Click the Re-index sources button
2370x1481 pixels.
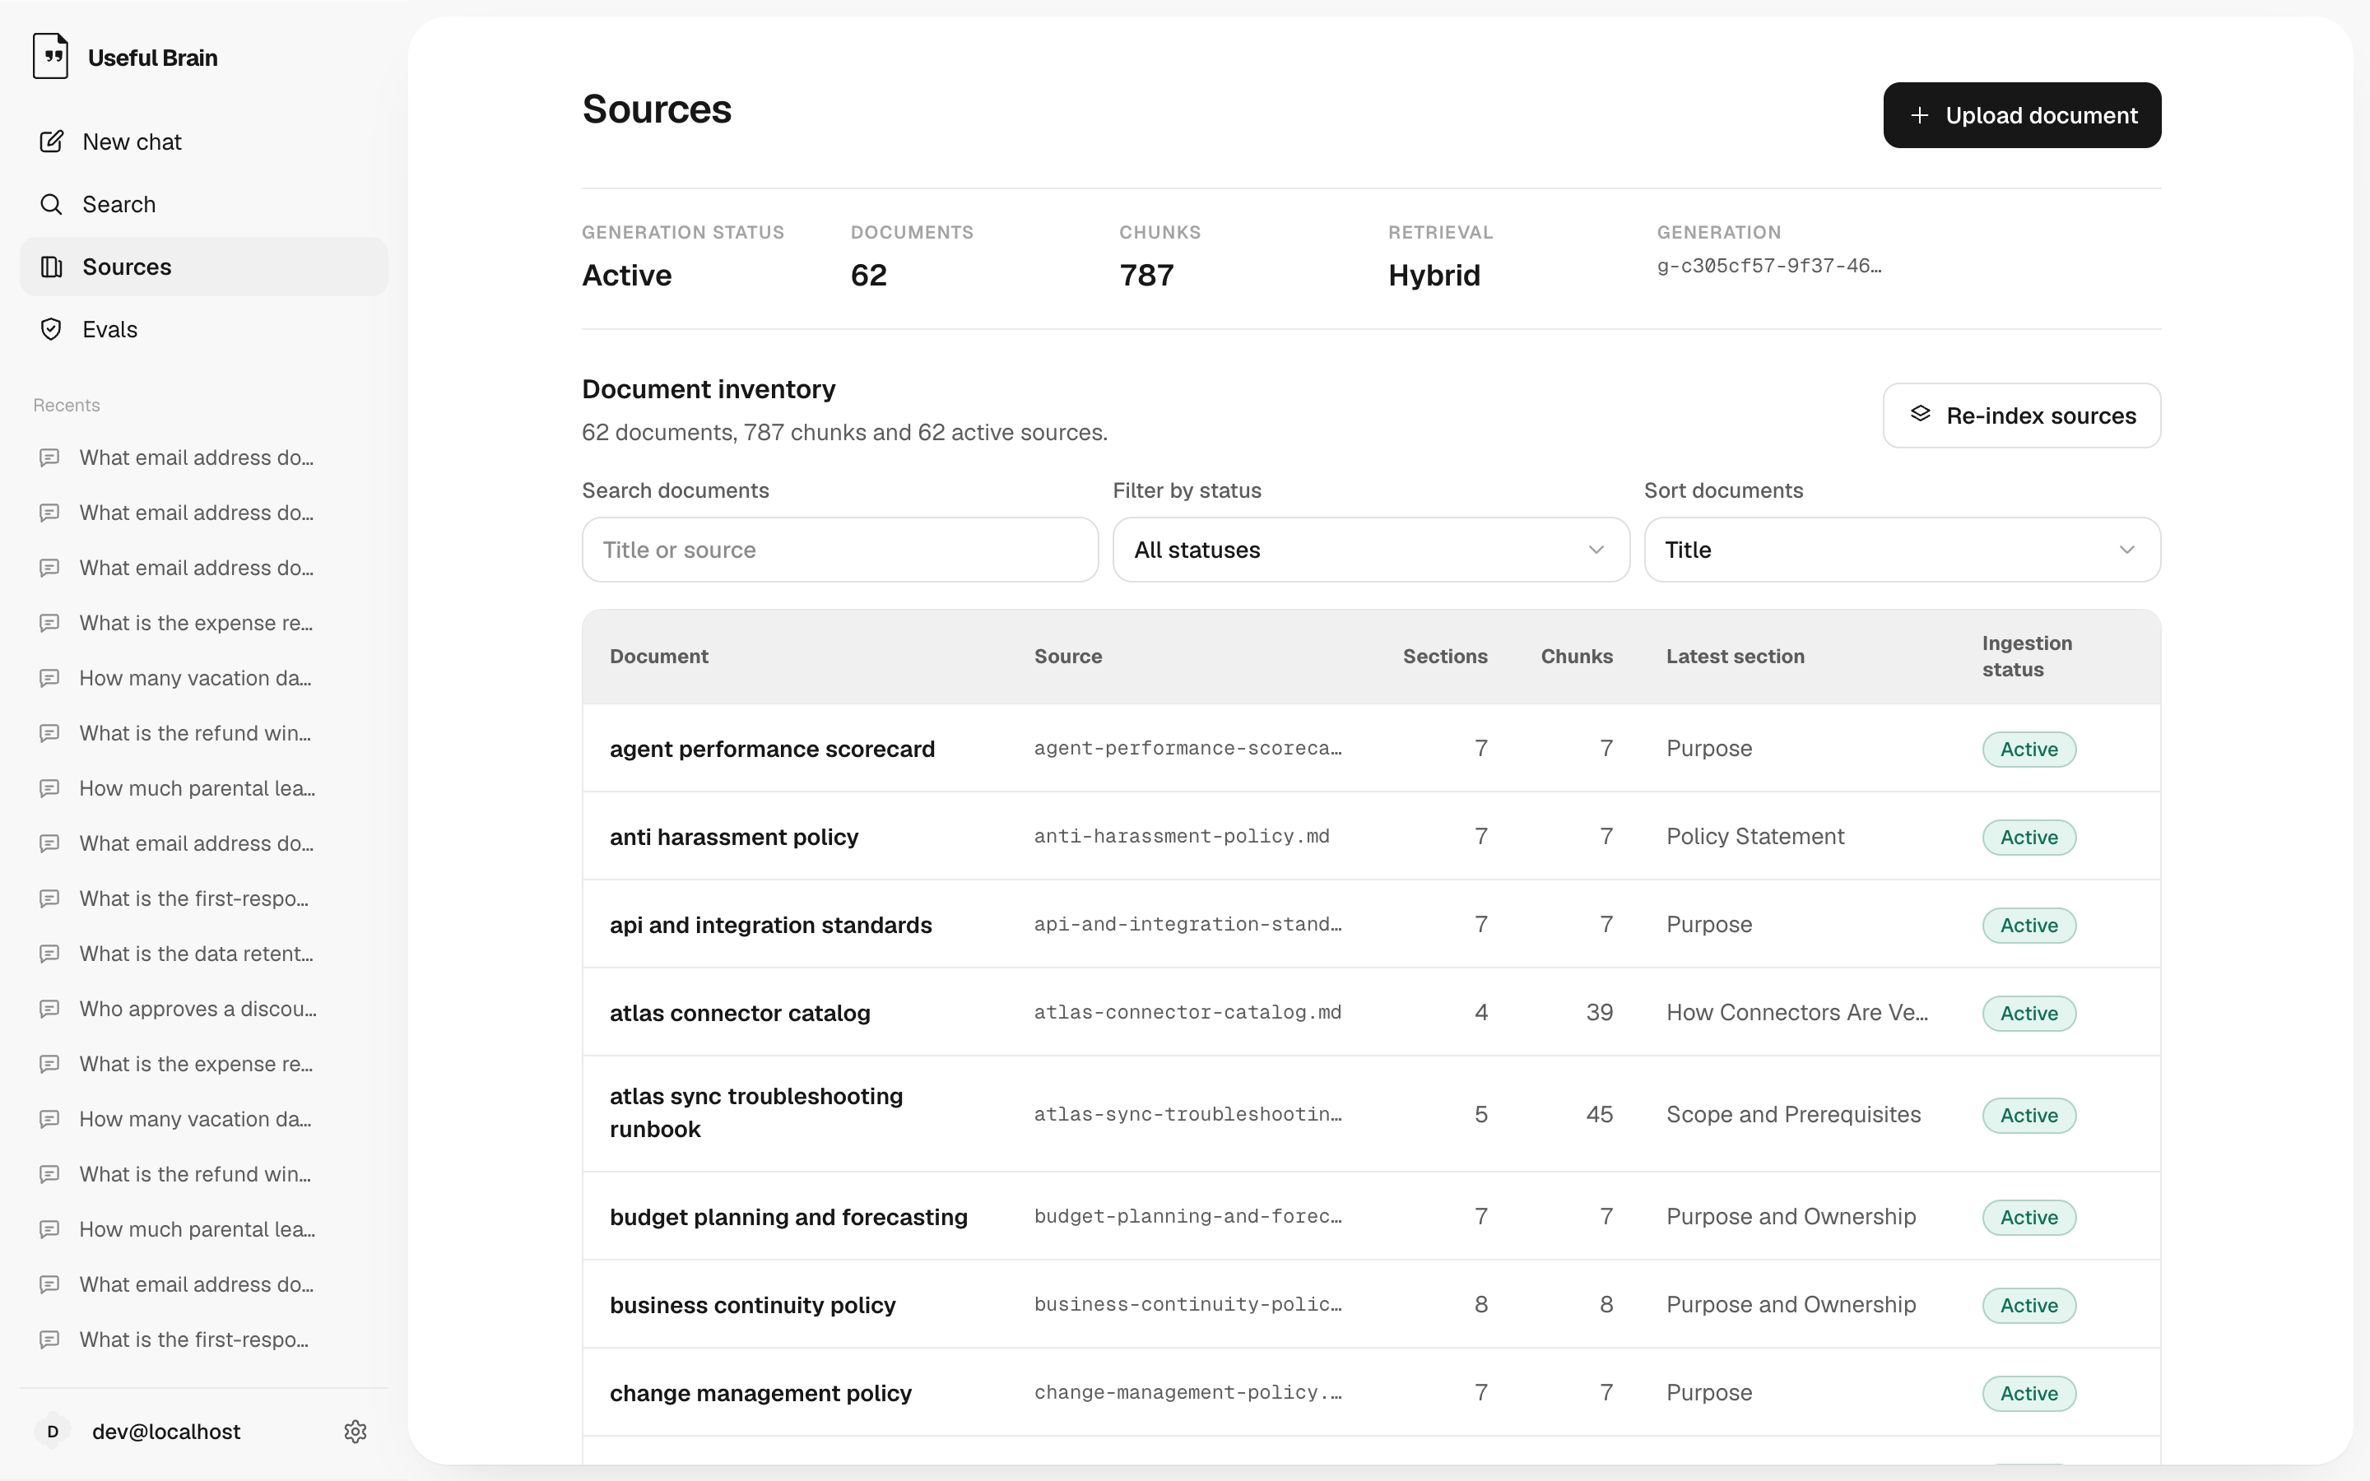click(2021, 416)
